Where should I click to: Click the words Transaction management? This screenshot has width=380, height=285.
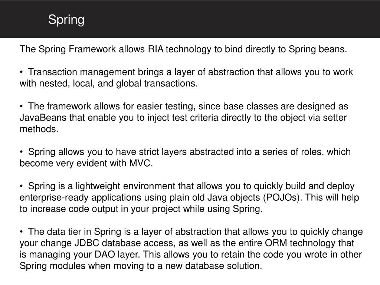coord(81,72)
